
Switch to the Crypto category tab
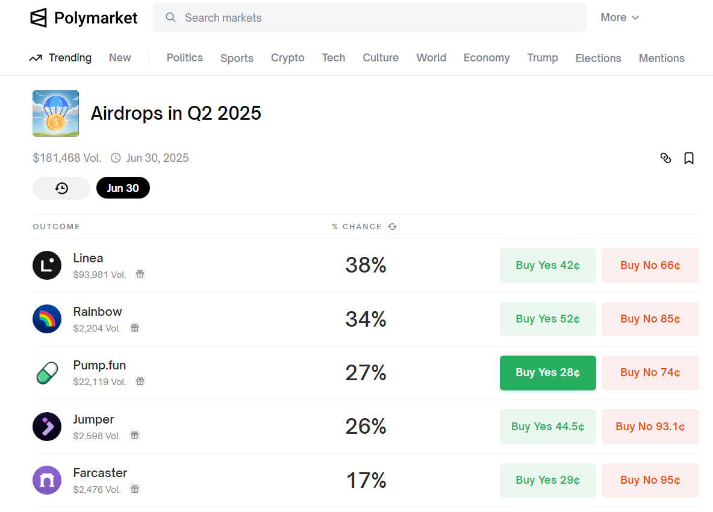287,58
